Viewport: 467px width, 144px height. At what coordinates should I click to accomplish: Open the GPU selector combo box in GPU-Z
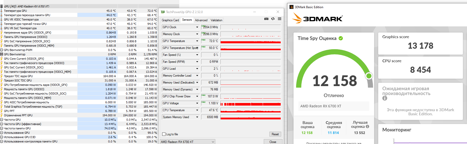pos(188,142)
